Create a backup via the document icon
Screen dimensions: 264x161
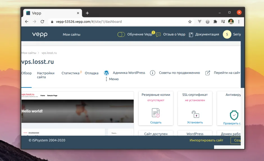click(156, 113)
